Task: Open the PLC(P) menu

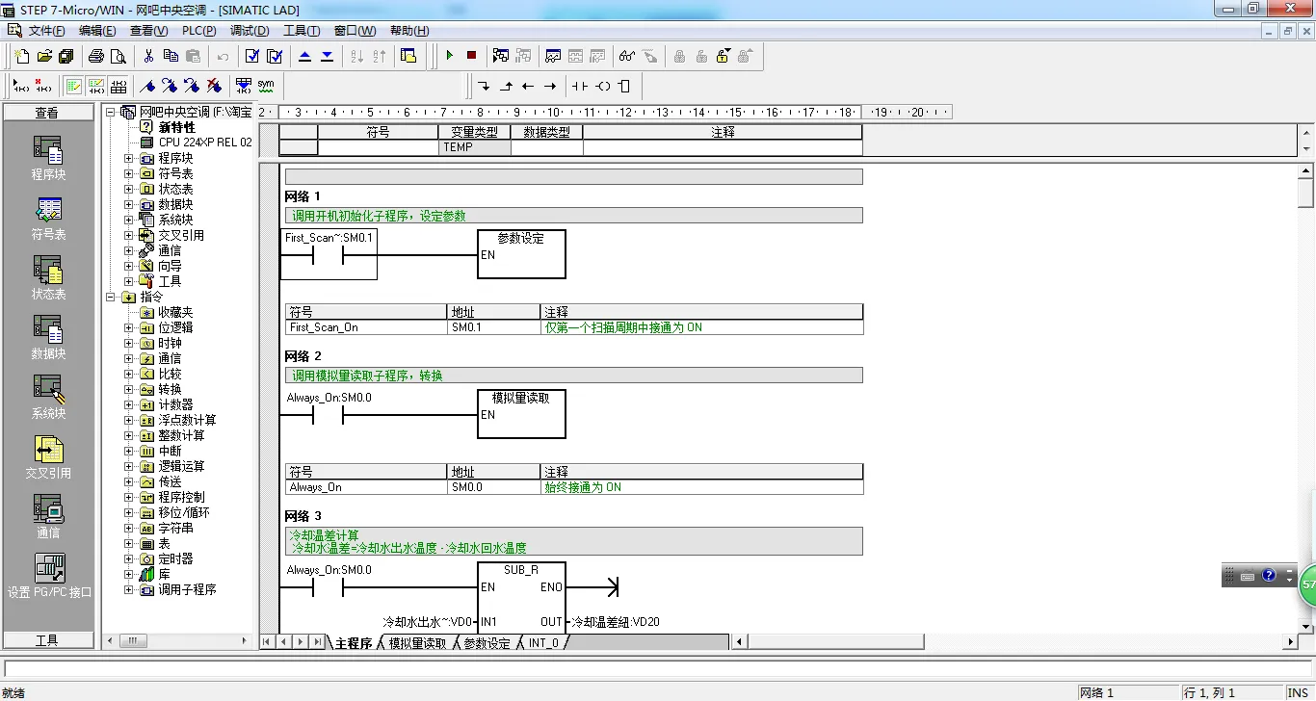Action: (198, 31)
